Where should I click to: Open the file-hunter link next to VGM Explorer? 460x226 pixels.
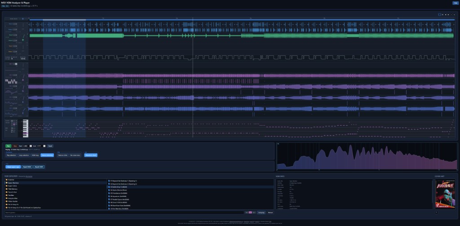pos(29,177)
